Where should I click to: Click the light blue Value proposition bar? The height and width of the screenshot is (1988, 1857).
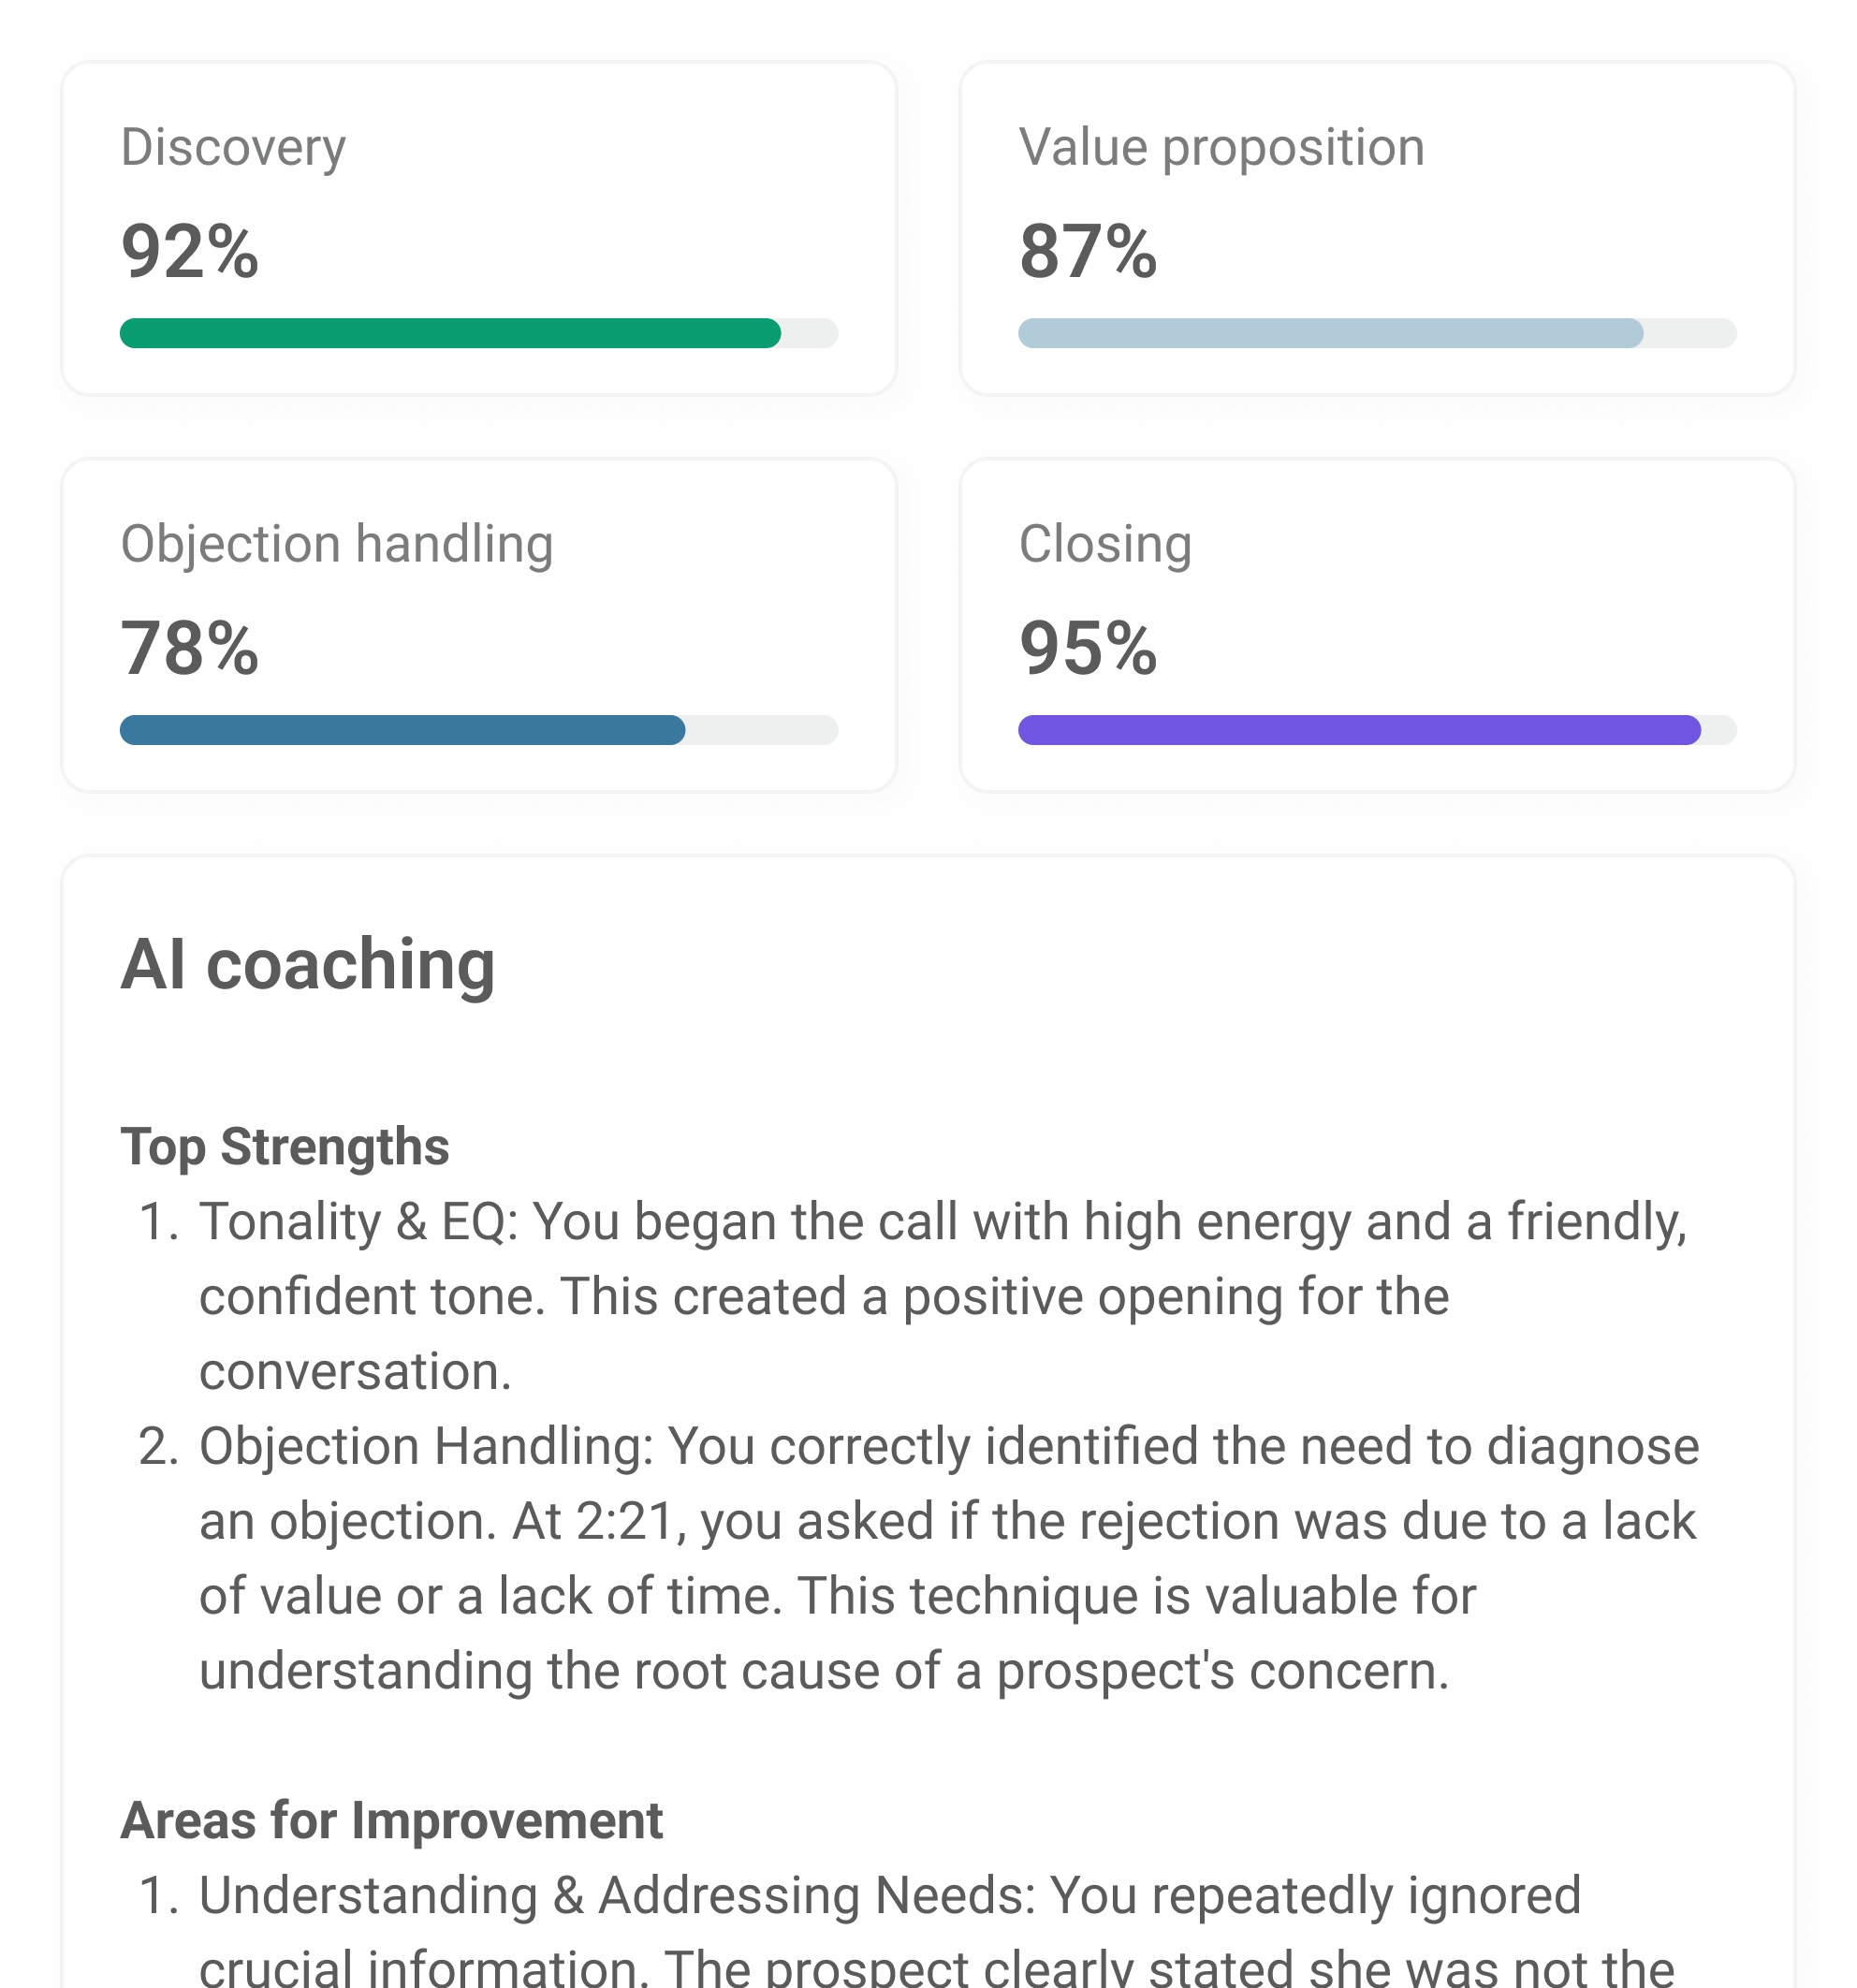coord(1330,333)
